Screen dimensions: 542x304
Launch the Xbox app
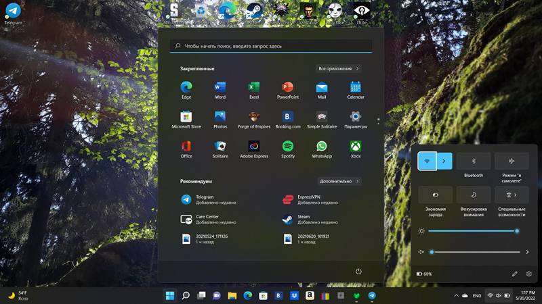(355, 149)
